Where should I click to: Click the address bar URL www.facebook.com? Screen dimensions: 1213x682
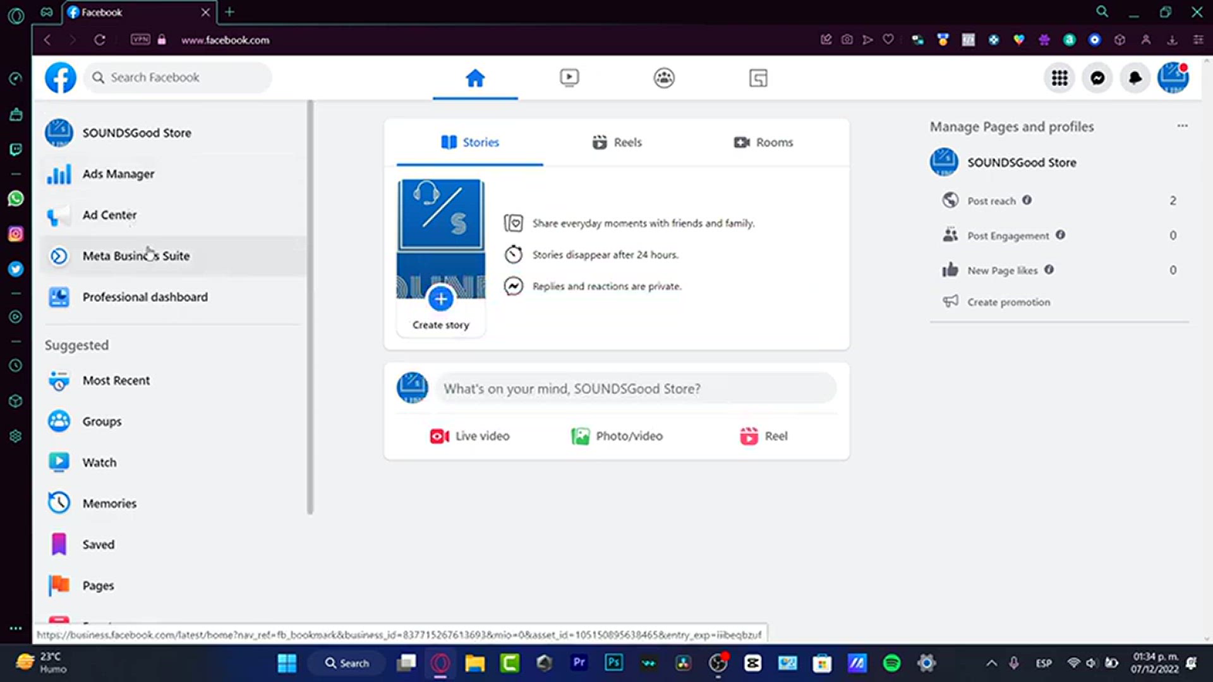[x=225, y=40]
